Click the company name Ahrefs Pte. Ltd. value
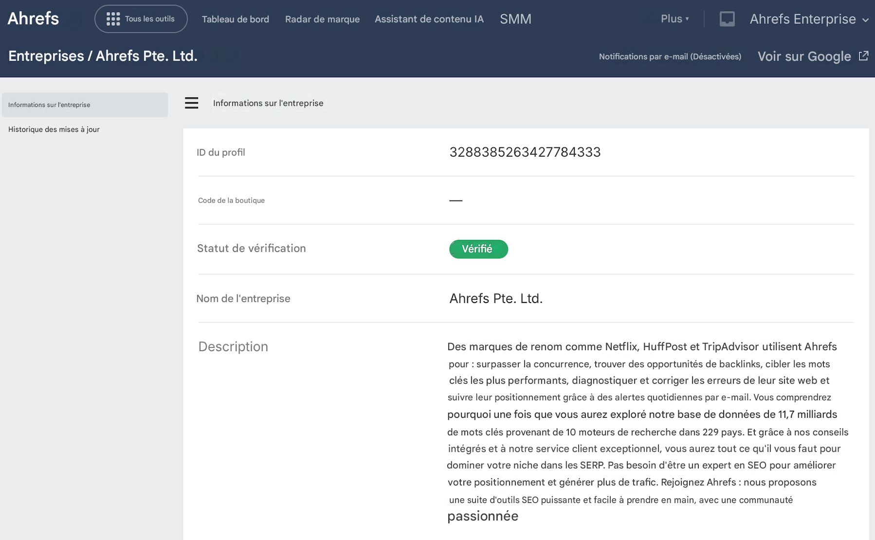The width and height of the screenshot is (875, 540). click(x=496, y=298)
